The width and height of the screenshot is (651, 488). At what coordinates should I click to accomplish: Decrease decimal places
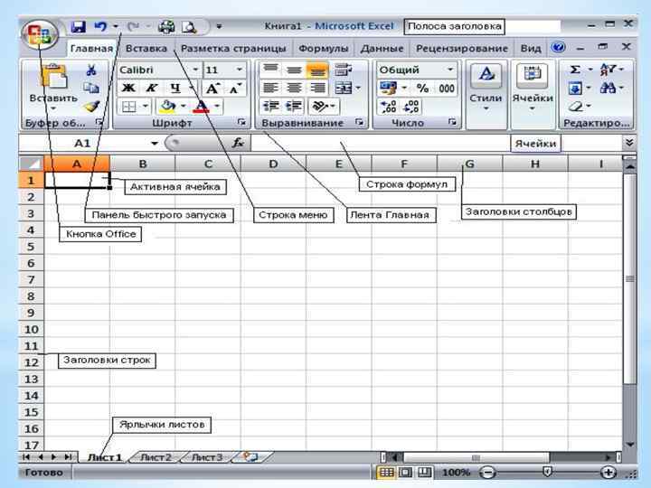pos(411,107)
